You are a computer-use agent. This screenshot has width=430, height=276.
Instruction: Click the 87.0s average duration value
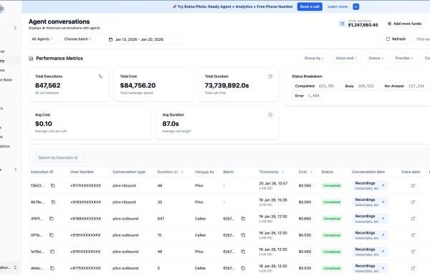(171, 124)
